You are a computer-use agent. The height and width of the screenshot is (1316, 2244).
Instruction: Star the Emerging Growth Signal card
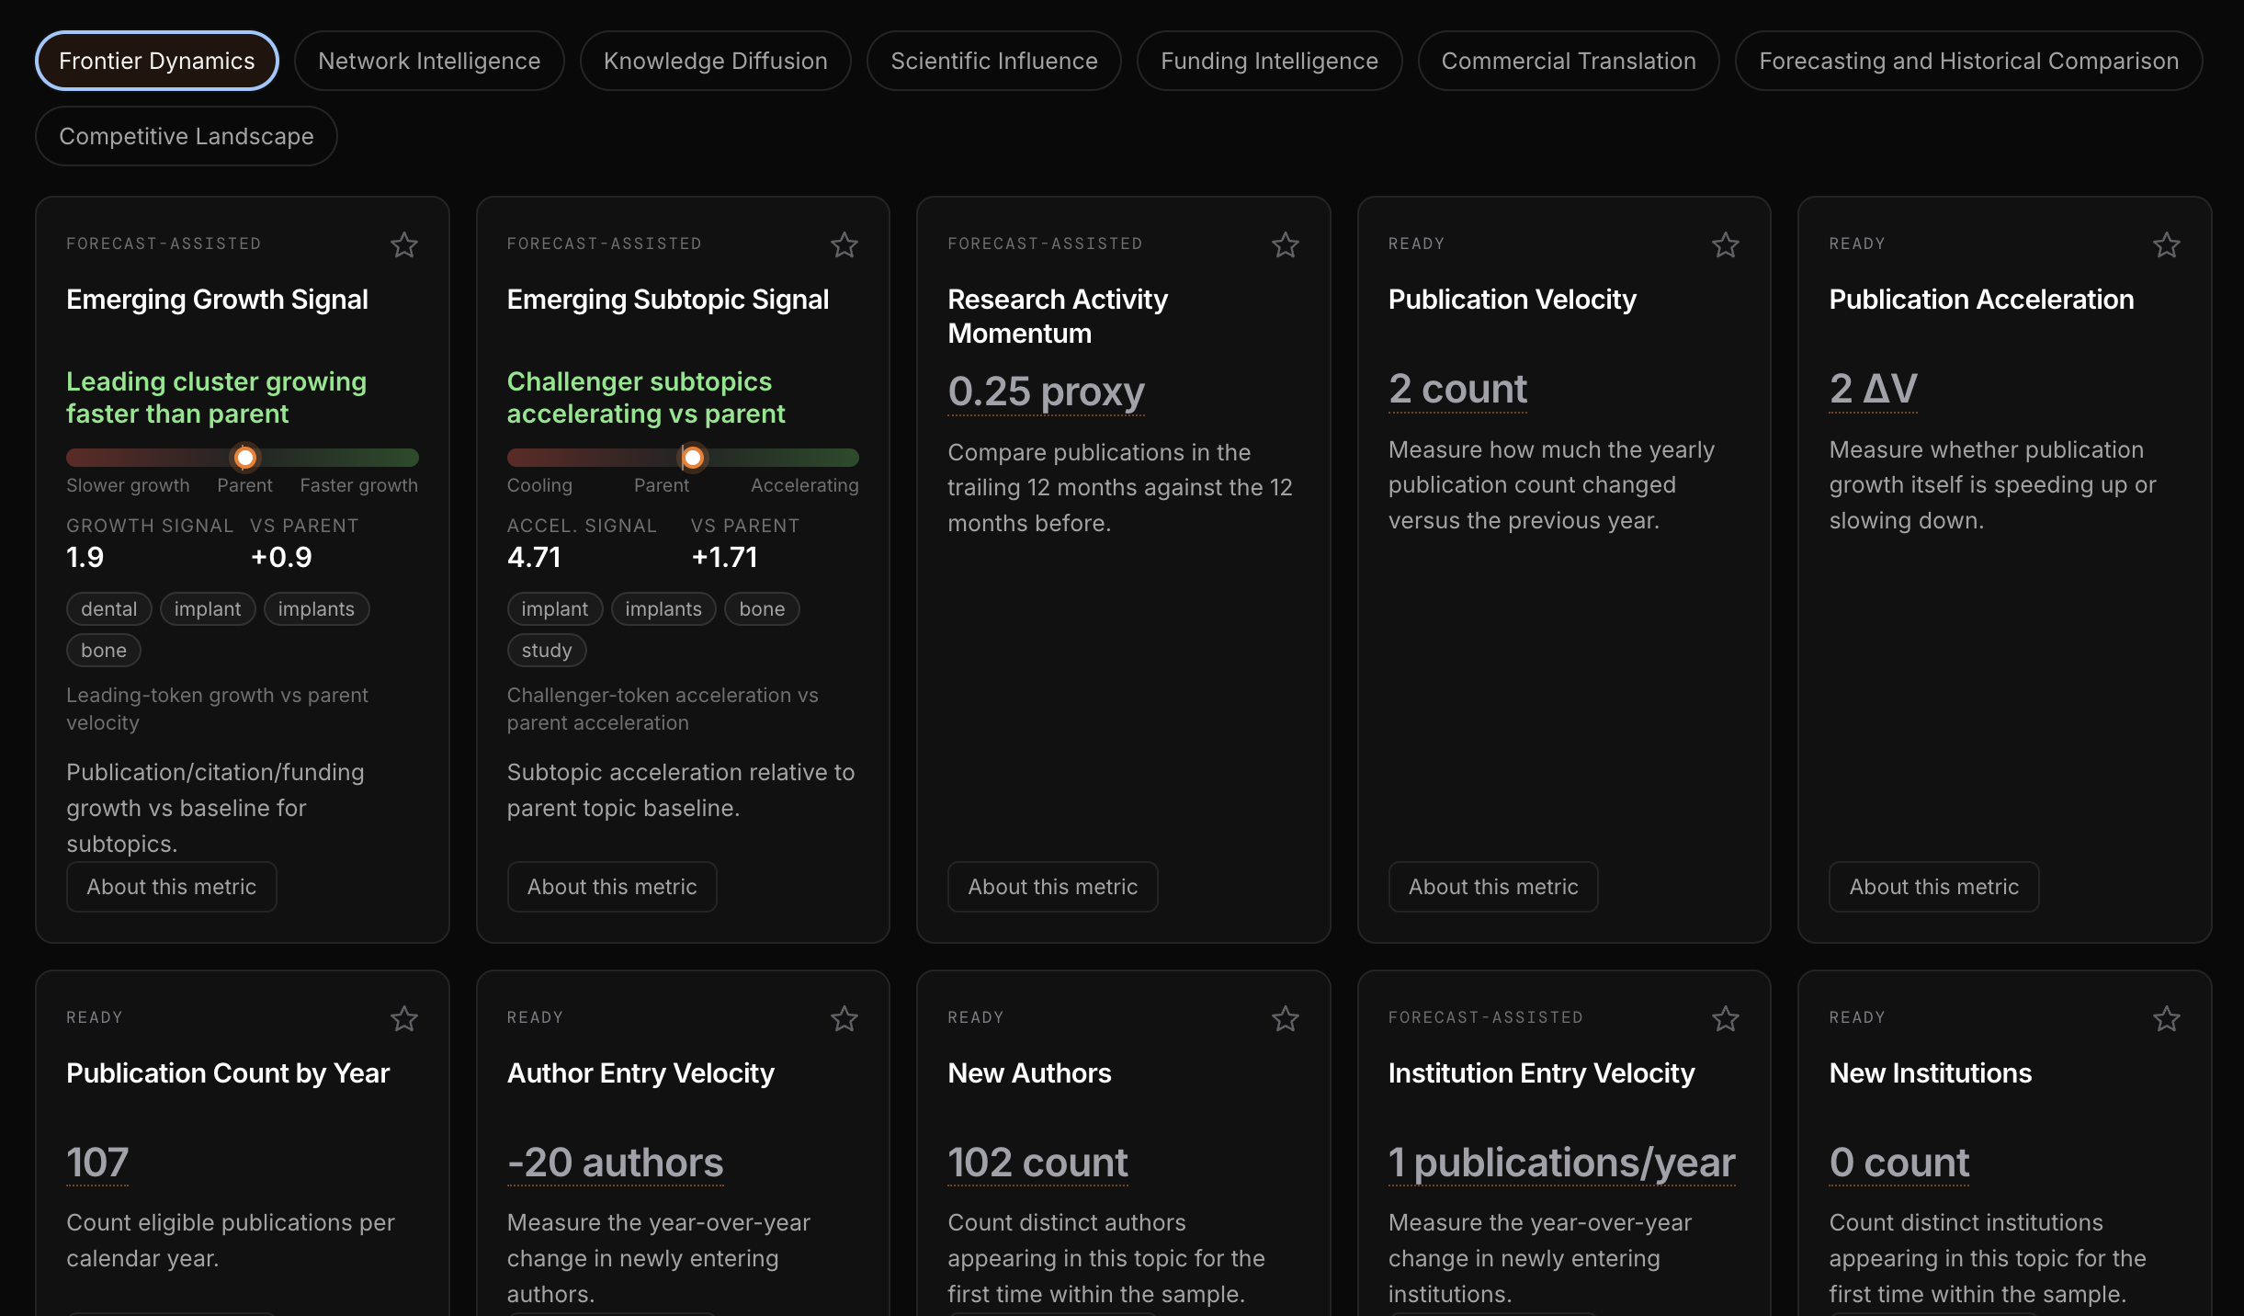tap(404, 244)
